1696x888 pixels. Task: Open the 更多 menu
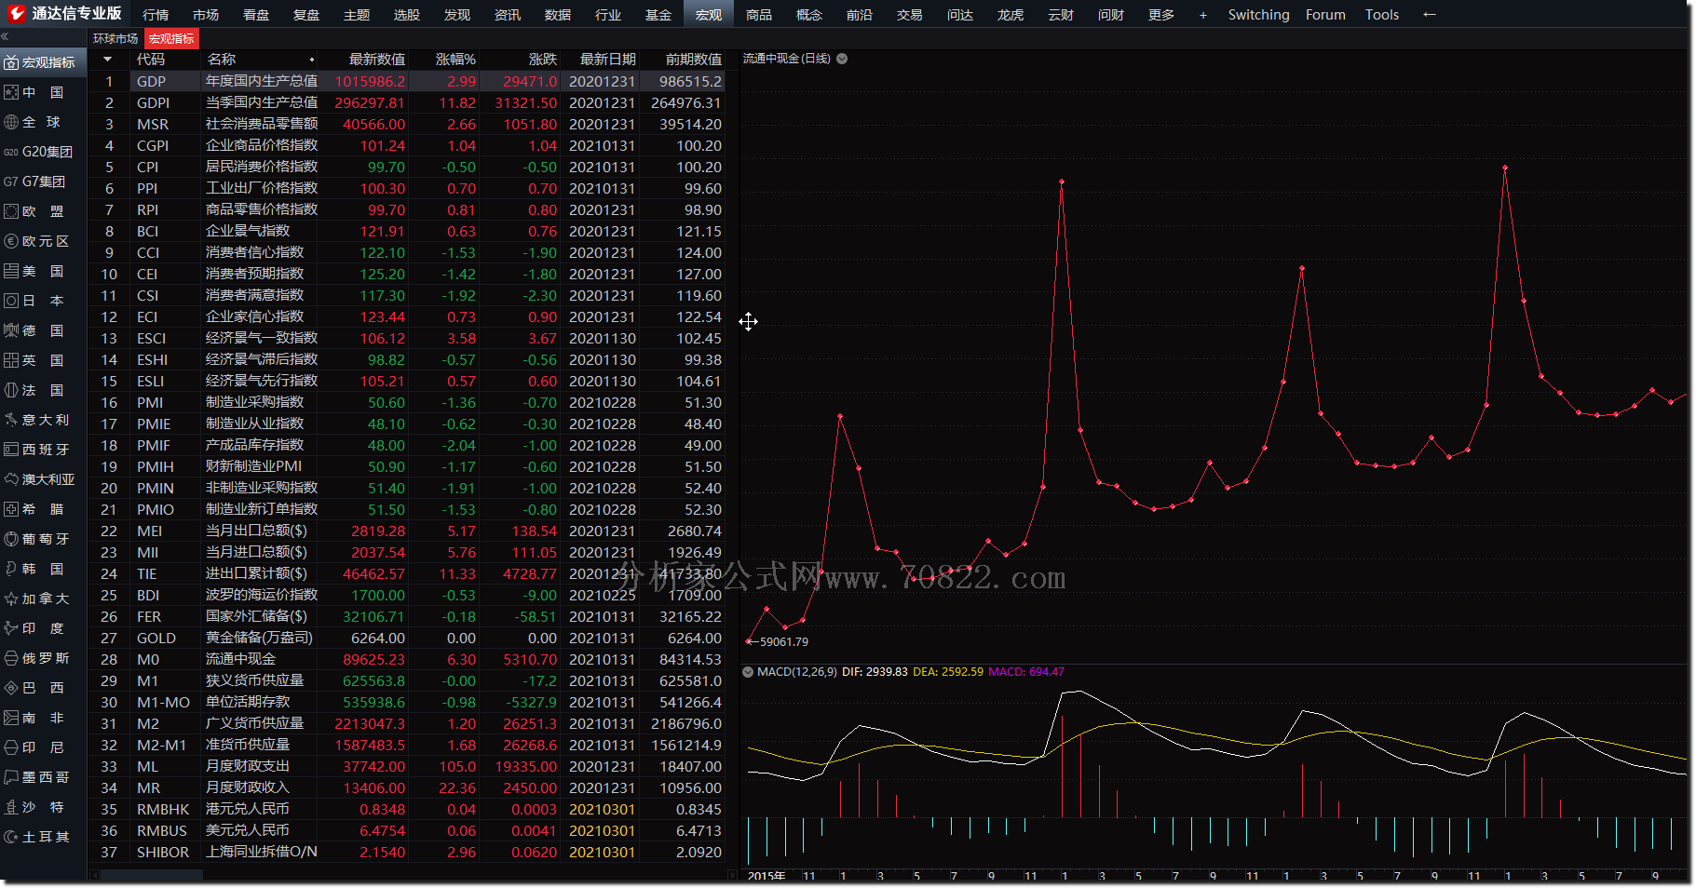tap(1161, 15)
